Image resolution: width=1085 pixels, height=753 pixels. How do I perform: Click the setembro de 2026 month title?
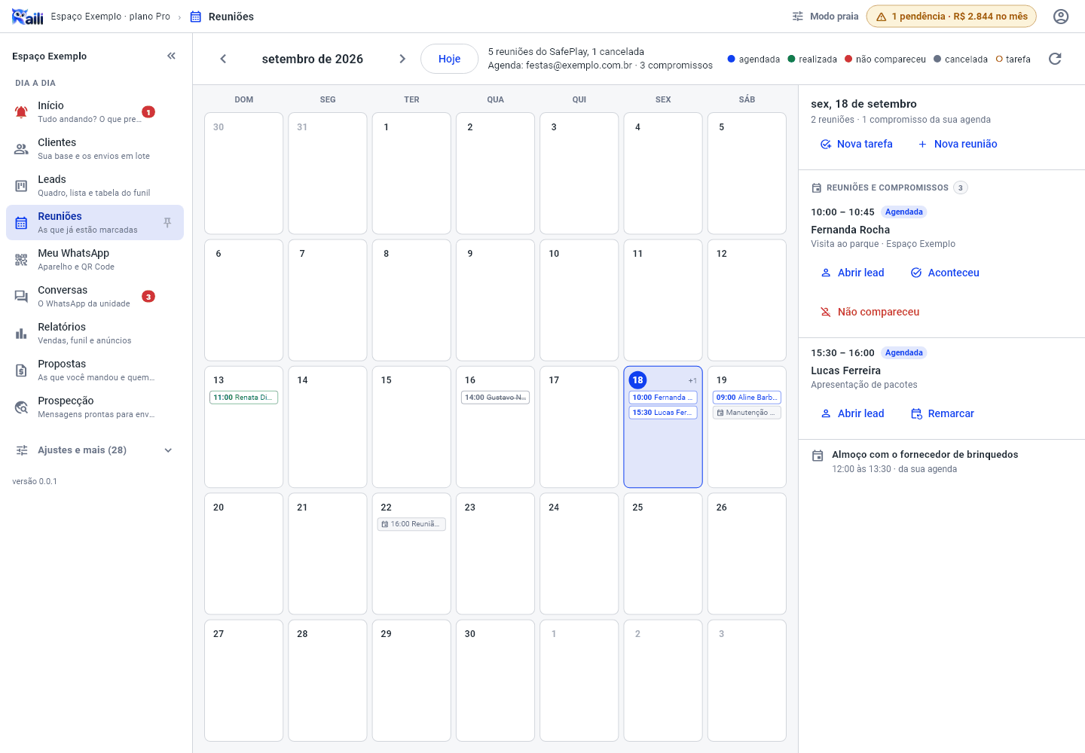coord(313,59)
